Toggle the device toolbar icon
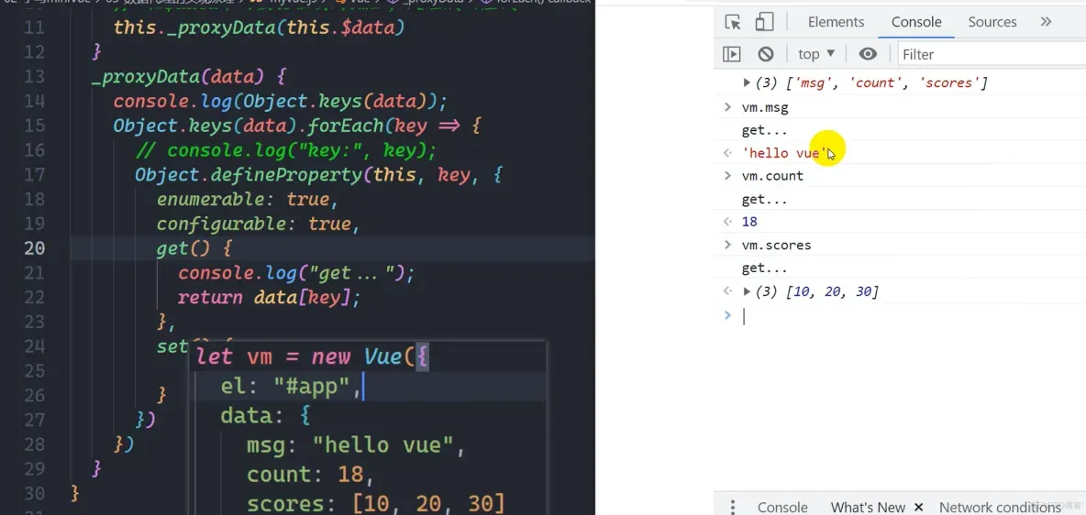Image resolution: width=1086 pixels, height=515 pixels. click(765, 22)
